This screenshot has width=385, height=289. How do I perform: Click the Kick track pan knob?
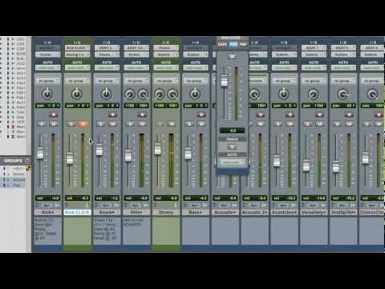click(47, 94)
